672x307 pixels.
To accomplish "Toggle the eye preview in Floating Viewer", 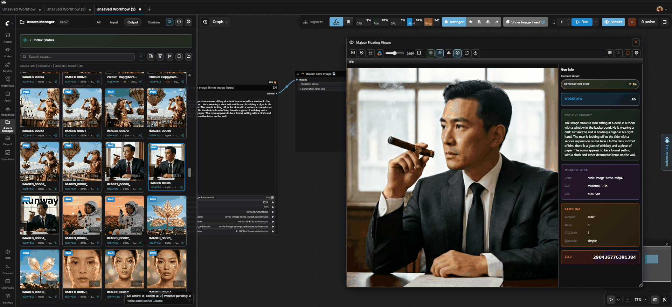I will 439,53.
